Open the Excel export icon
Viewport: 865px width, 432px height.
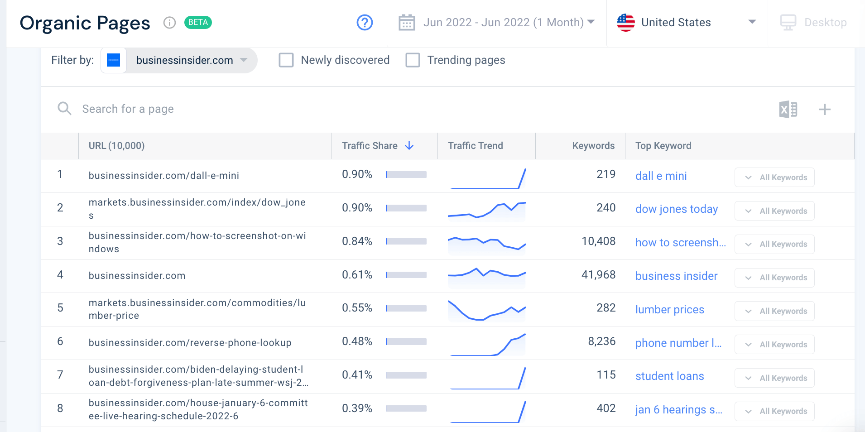788,109
